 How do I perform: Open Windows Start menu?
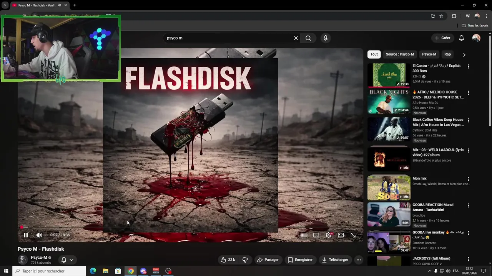tap(6, 271)
